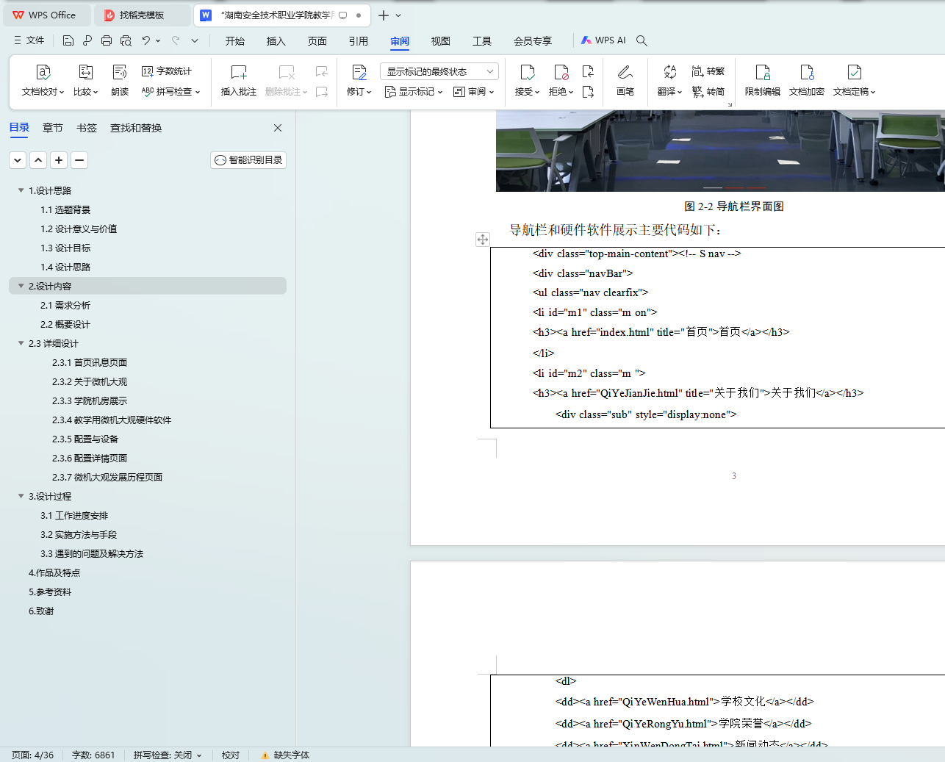Click the classroom image in the document
The width and height of the screenshot is (945, 762).
(x=720, y=151)
